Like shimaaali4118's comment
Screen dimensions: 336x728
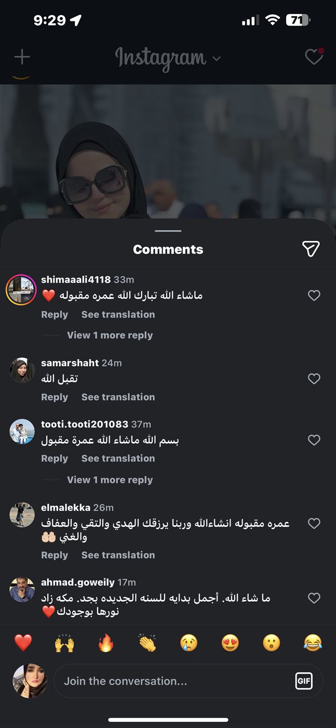point(314,295)
